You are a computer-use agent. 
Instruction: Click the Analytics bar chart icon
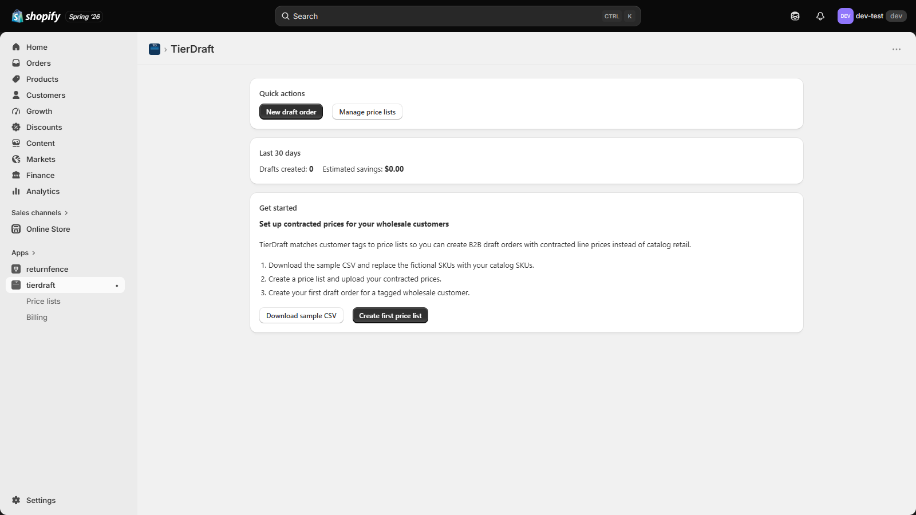(16, 191)
